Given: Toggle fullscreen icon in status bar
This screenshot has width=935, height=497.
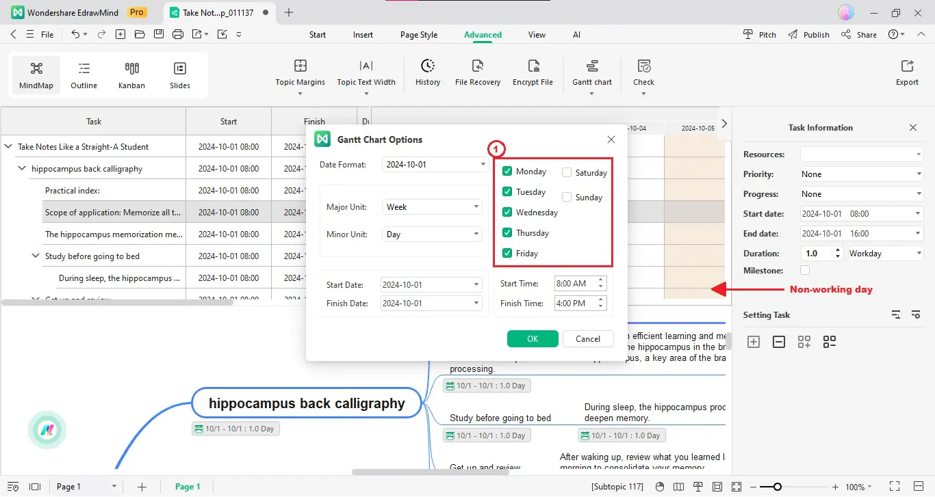Looking at the screenshot, I should click(x=894, y=487).
